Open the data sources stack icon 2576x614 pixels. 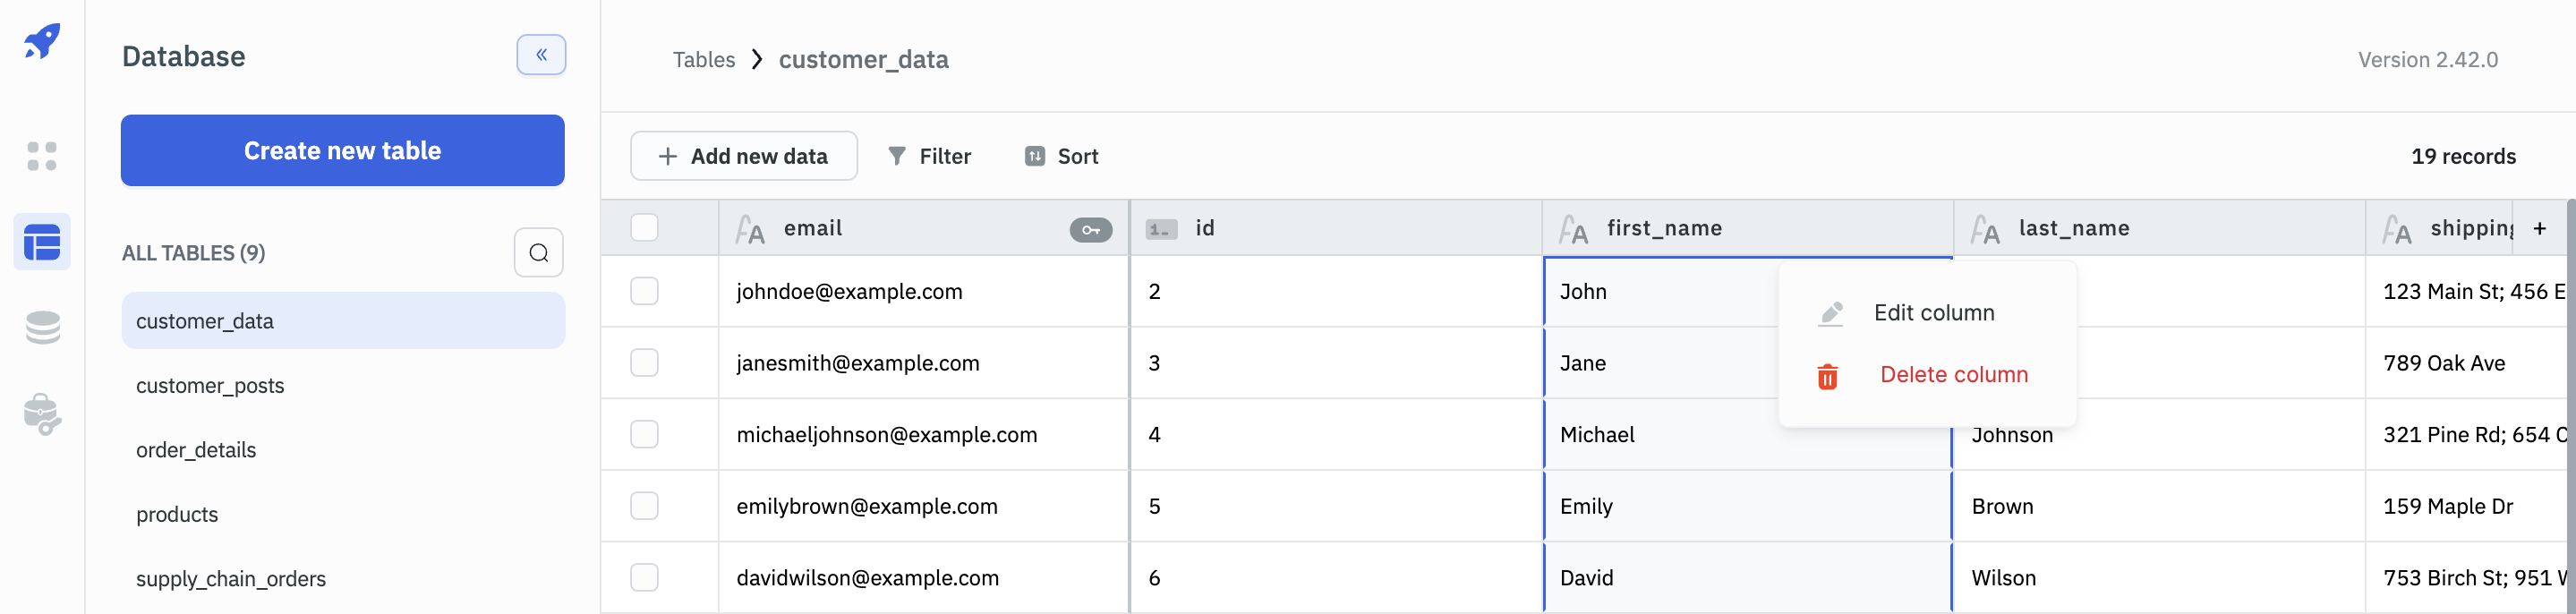[42, 327]
